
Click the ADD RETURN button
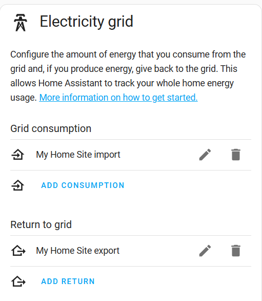[x=68, y=281]
